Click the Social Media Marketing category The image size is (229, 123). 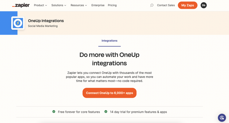[43, 26]
